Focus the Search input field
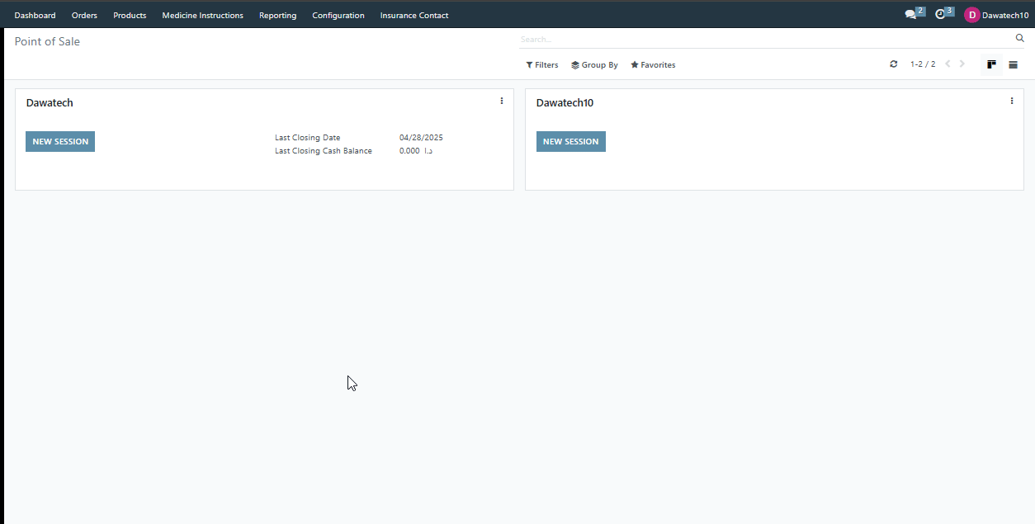The height and width of the screenshot is (524, 1035). tap(766, 39)
